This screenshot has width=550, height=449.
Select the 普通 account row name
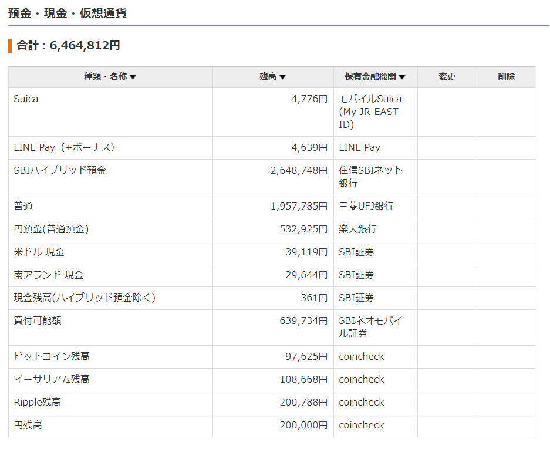coord(23,206)
